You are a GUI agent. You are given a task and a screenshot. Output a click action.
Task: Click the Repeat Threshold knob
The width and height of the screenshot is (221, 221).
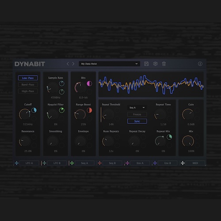click(108, 114)
